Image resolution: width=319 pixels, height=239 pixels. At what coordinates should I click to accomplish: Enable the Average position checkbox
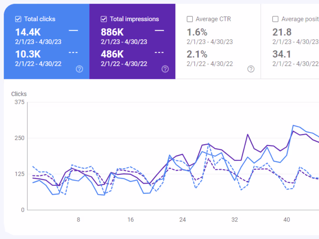tap(275, 19)
